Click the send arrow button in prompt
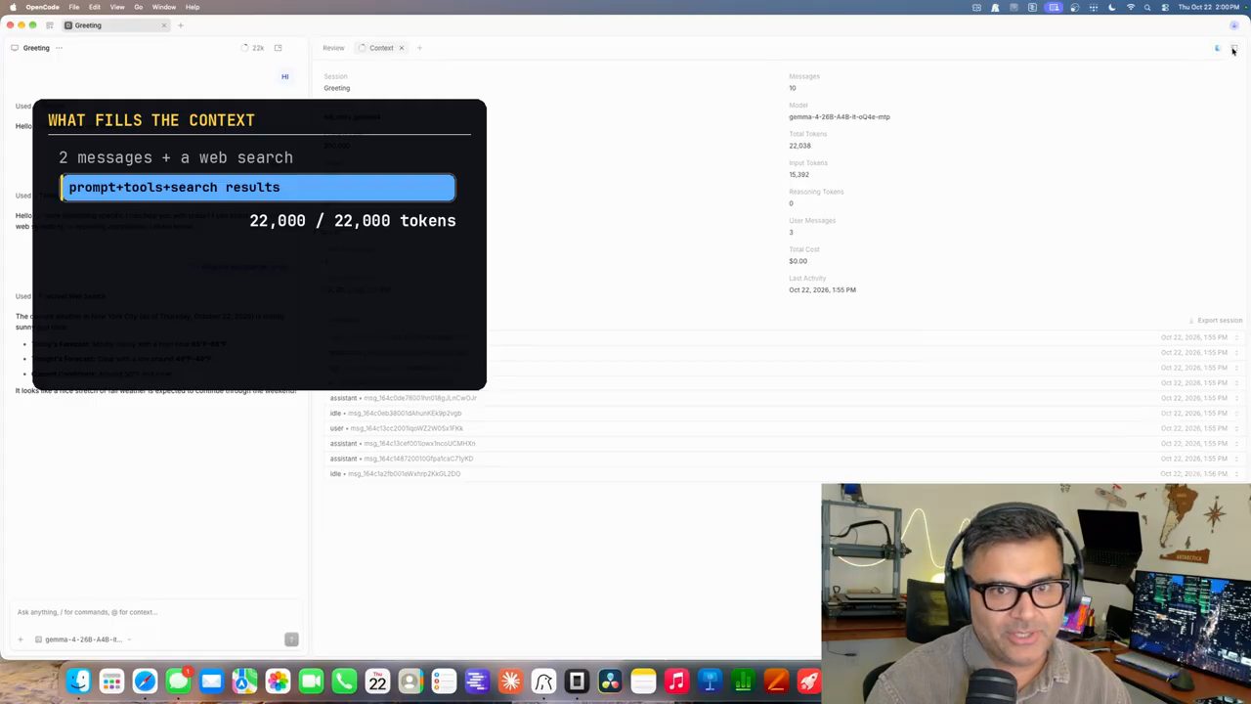Image resolution: width=1251 pixels, height=704 pixels. (291, 639)
